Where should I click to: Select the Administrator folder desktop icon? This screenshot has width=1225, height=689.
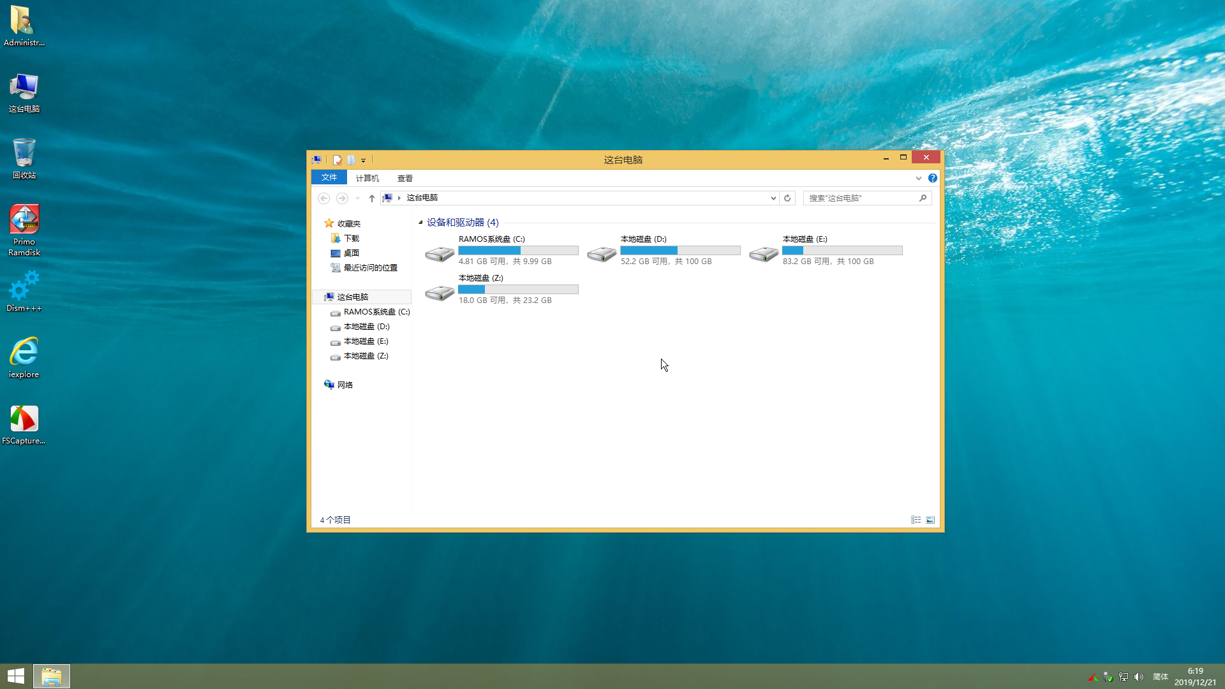[x=24, y=26]
